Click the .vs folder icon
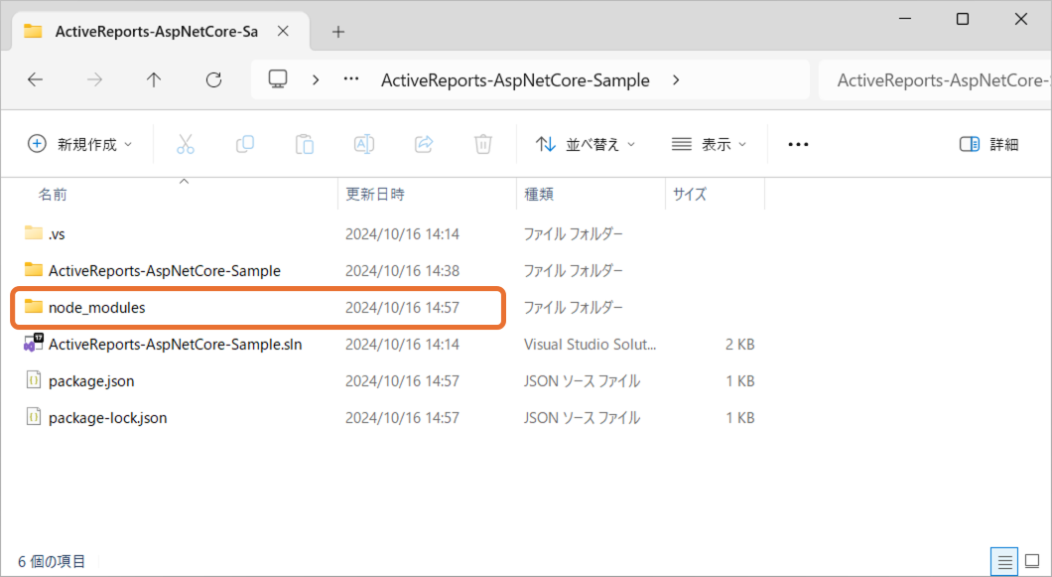The image size is (1052, 577). tap(34, 233)
